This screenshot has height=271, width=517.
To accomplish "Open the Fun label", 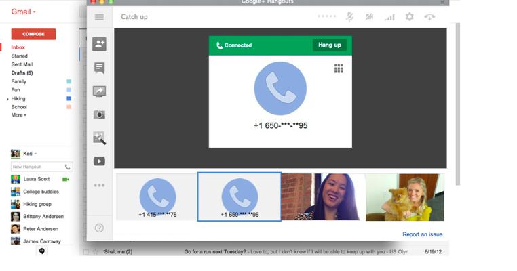I will [x=16, y=90].
